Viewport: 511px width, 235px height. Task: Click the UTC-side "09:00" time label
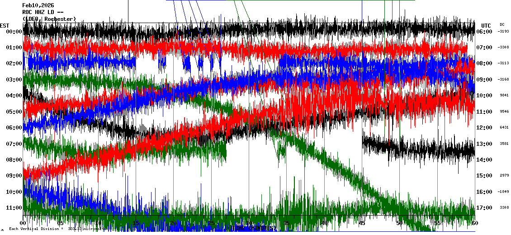(484, 80)
